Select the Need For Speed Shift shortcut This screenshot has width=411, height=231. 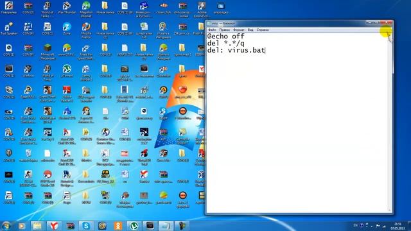coord(86,52)
